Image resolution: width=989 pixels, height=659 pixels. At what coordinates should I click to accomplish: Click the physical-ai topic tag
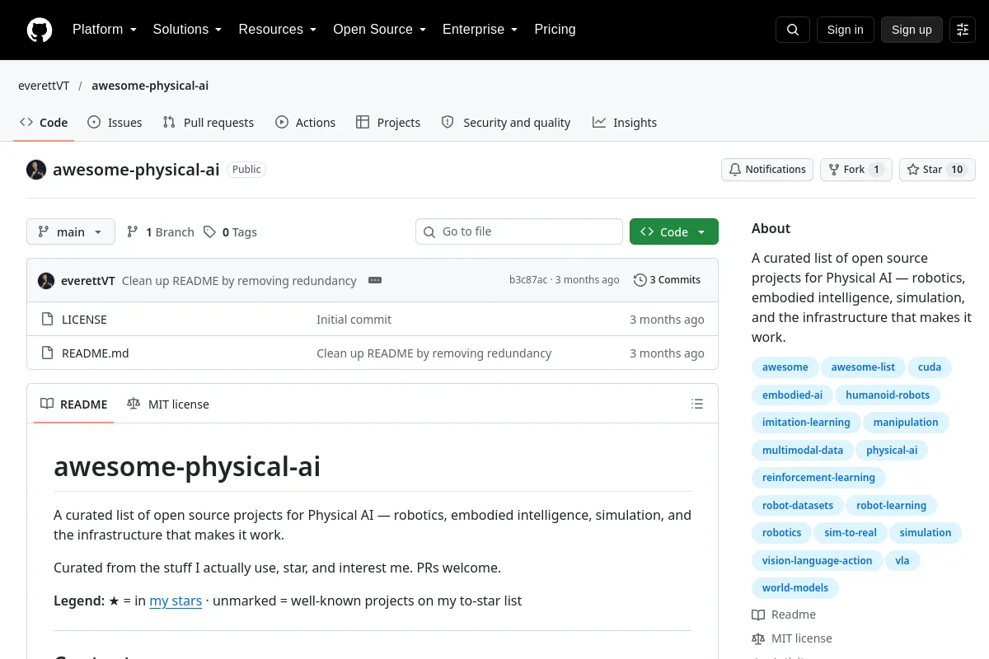pyautogui.click(x=892, y=450)
